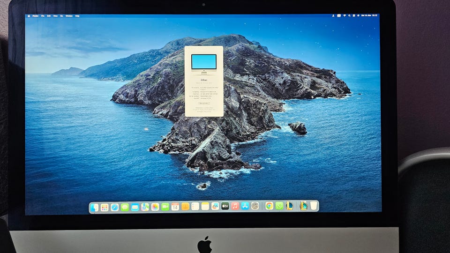Launch the Notes app icon
Image resolution: width=450 pixels, height=253 pixels.
205,206
